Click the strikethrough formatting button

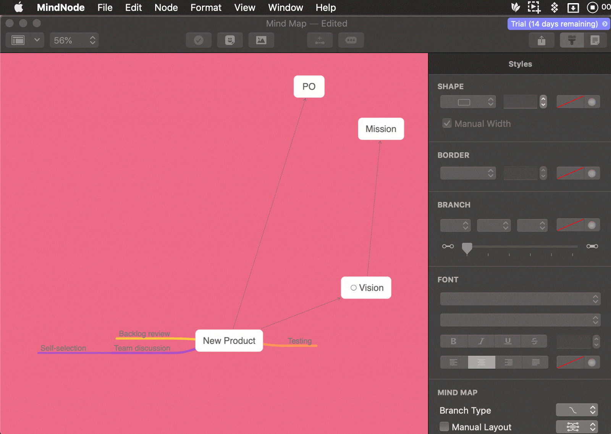(x=534, y=341)
